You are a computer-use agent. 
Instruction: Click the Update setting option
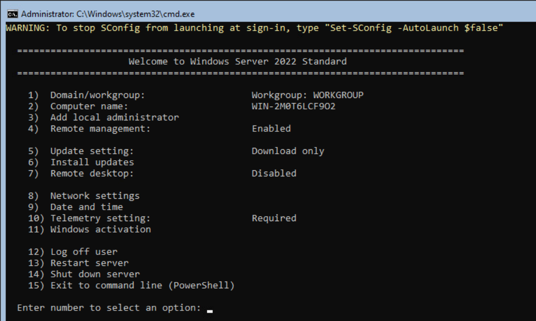coord(92,151)
